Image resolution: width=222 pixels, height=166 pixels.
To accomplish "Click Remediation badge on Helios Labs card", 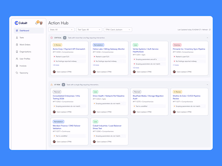I will tap(98, 45).
